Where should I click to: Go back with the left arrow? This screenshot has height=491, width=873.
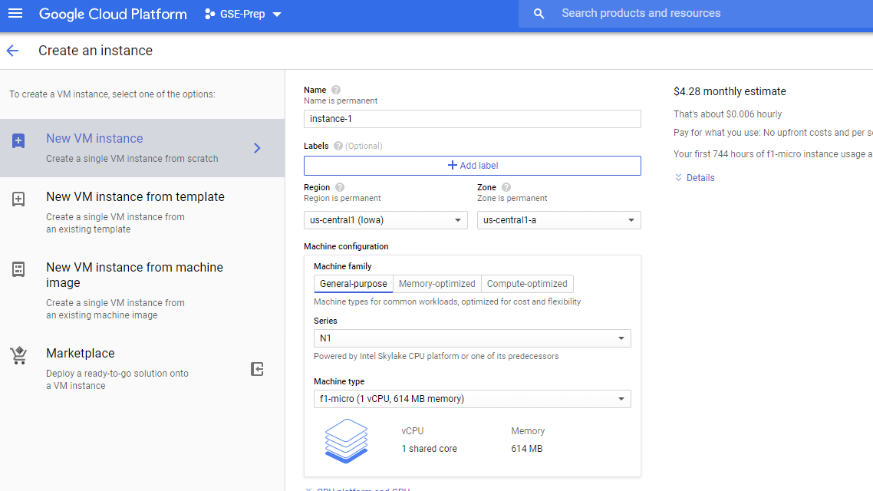tap(13, 51)
